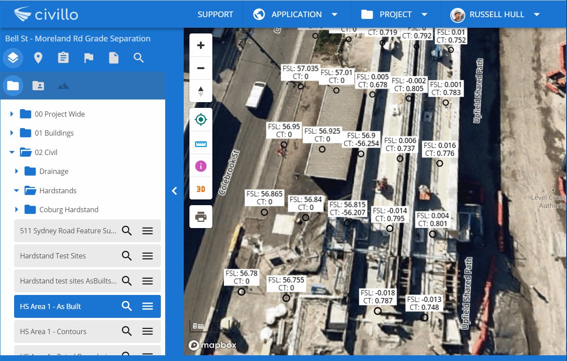Open menu for Hardstand test sites AsBuilts
This screenshot has width=567, height=361.
click(148, 281)
